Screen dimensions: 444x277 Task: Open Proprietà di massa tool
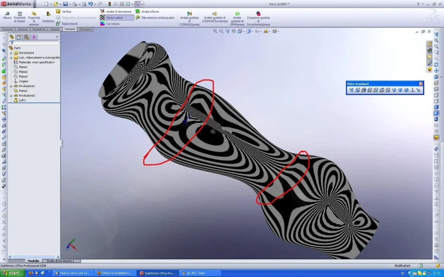[x=20, y=17]
